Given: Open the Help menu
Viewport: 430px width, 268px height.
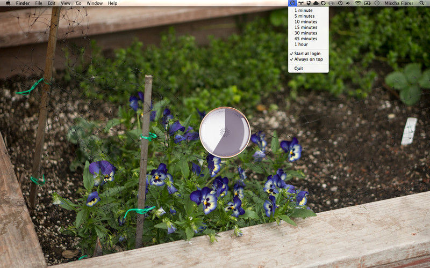Looking at the screenshot, I should (x=112, y=3).
